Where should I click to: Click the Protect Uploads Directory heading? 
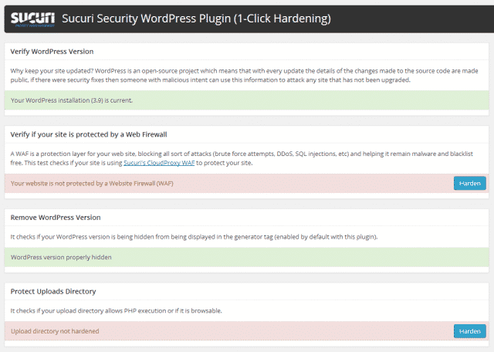tap(53, 292)
